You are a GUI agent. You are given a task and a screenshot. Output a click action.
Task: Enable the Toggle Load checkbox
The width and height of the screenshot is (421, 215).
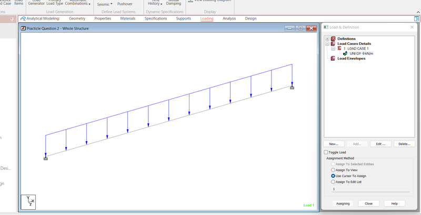click(x=326, y=152)
